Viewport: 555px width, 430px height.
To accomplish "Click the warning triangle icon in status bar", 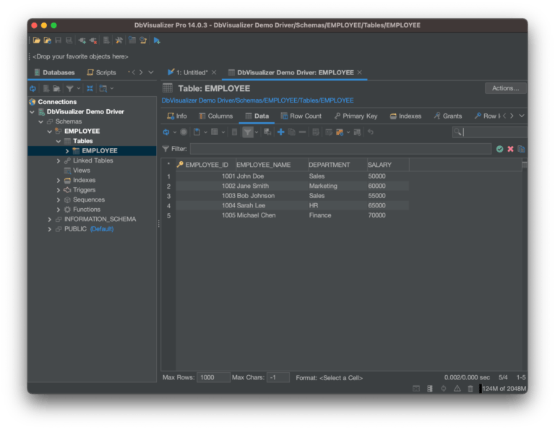I will point(457,389).
